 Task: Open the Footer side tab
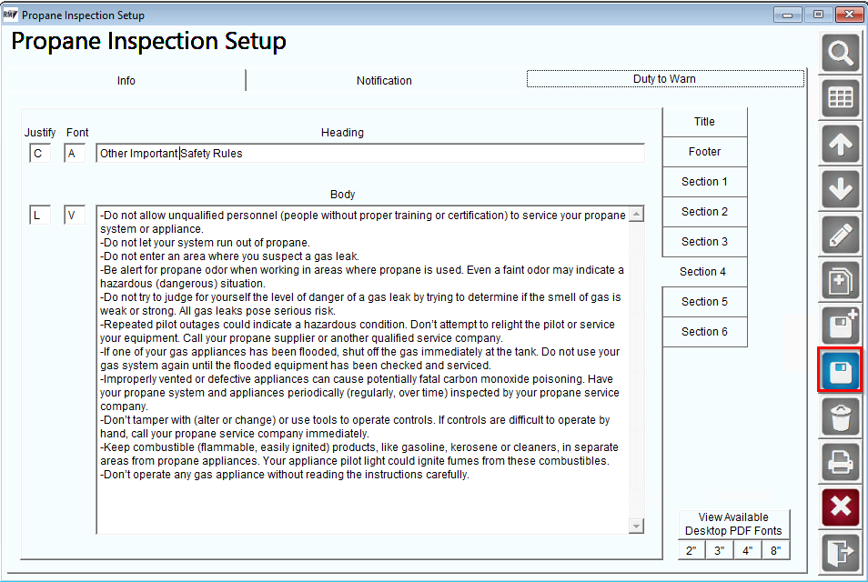point(704,152)
